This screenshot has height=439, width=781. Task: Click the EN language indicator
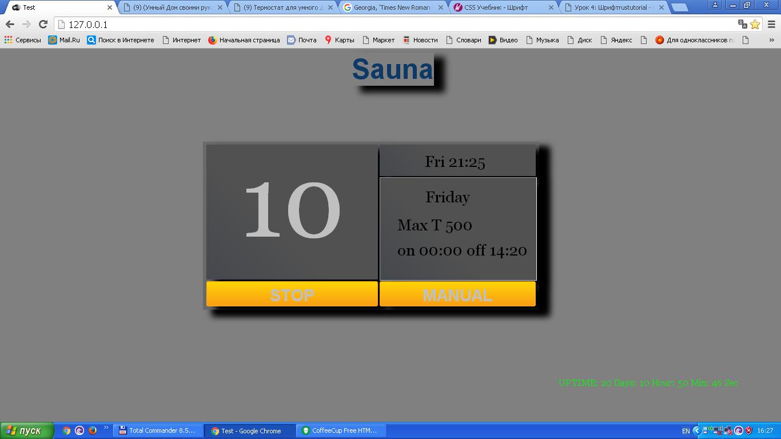(x=686, y=430)
